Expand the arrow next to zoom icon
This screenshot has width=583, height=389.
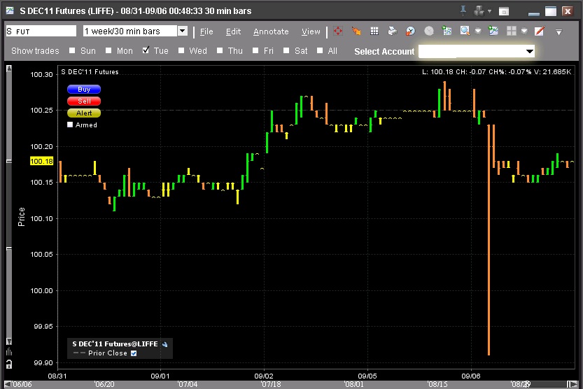click(478, 31)
